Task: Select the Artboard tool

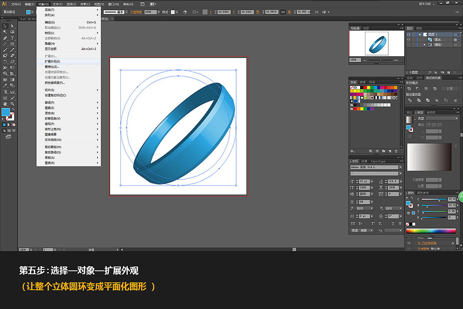Action: coord(5,98)
